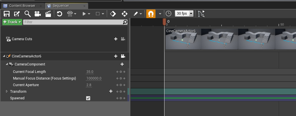This screenshot has width=296, height=116.
Task: Open Find in Content Browser magnifier icon
Action: click(27, 13)
